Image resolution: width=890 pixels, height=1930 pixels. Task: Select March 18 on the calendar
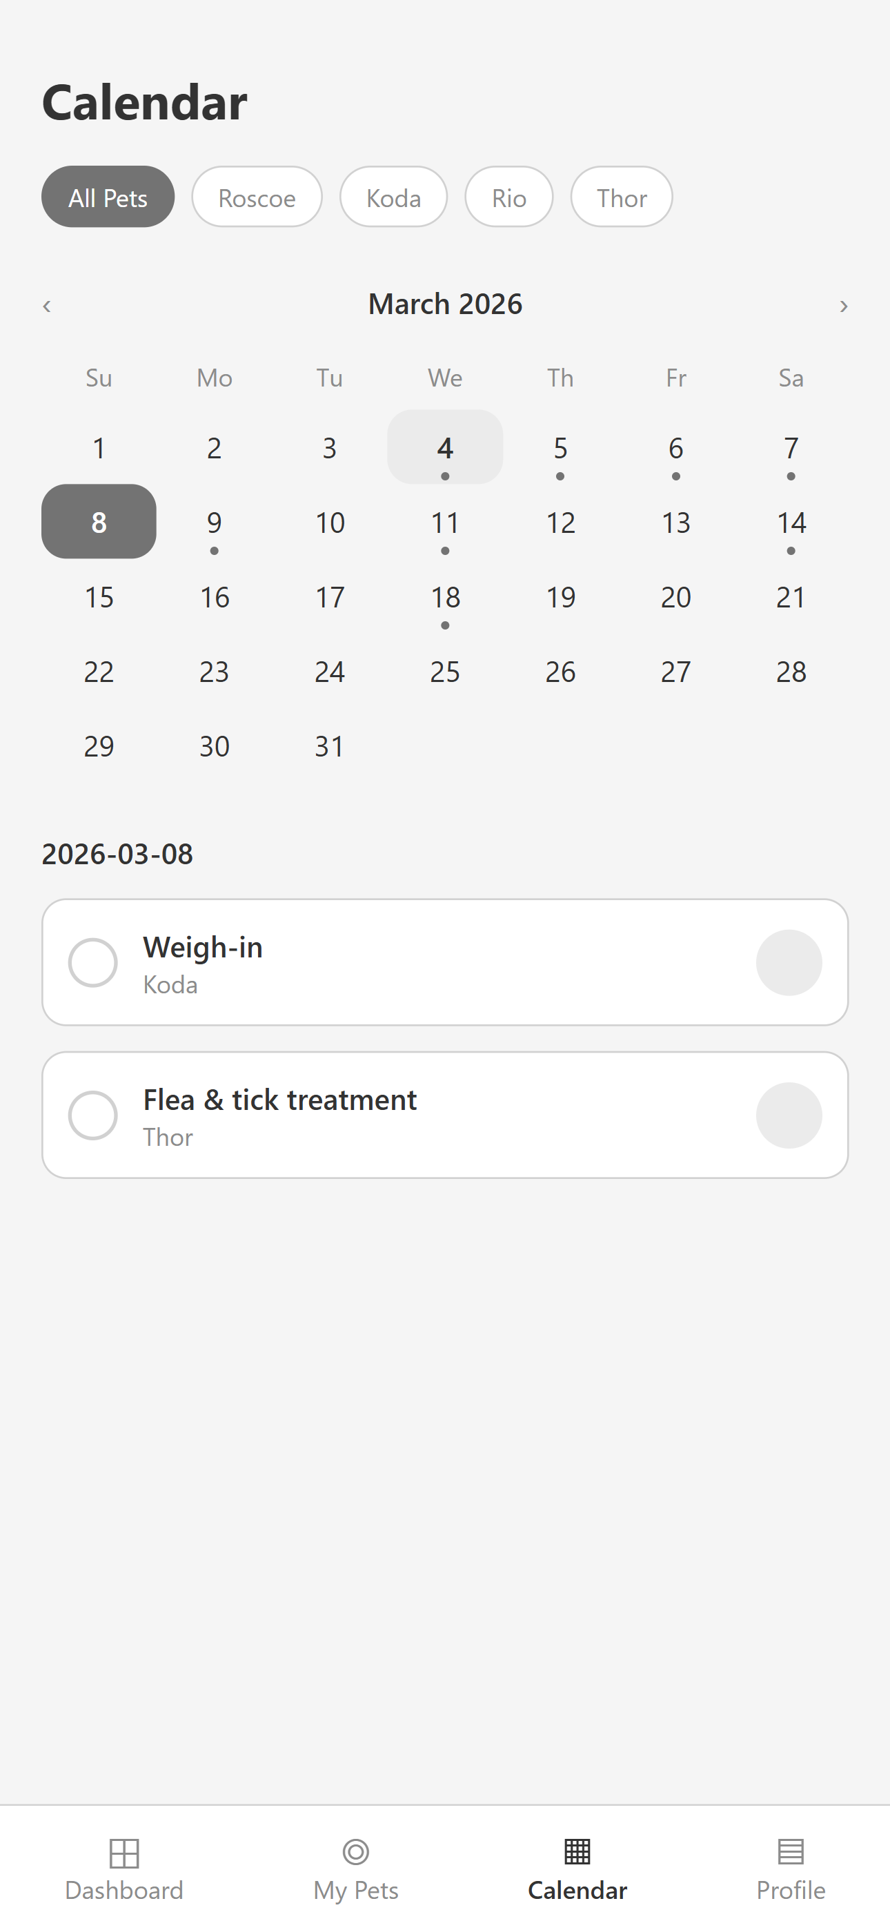[445, 598]
